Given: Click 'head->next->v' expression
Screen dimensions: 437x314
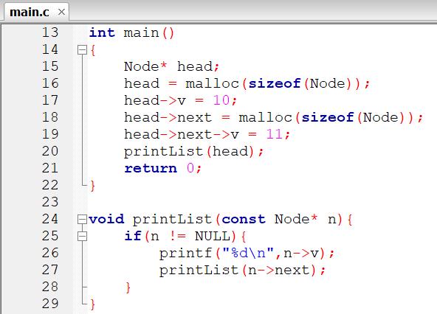Looking at the screenshot, I should (x=182, y=134).
